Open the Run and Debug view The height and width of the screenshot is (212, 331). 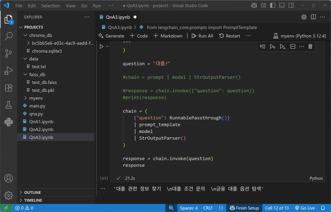[x=8, y=71]
